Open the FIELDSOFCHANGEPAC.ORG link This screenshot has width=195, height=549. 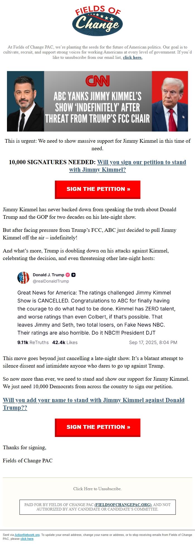(x=123, y=505)
